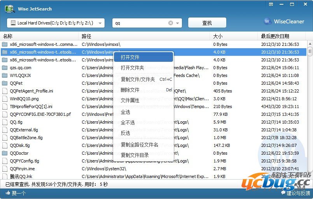Click the feedback speech bubble icon
Screen dimensions: 313x199
[283, 193]
